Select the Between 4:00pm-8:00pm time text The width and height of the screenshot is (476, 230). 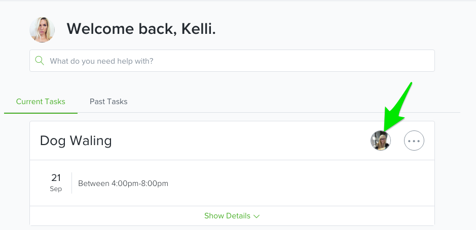tap(123, 183)
